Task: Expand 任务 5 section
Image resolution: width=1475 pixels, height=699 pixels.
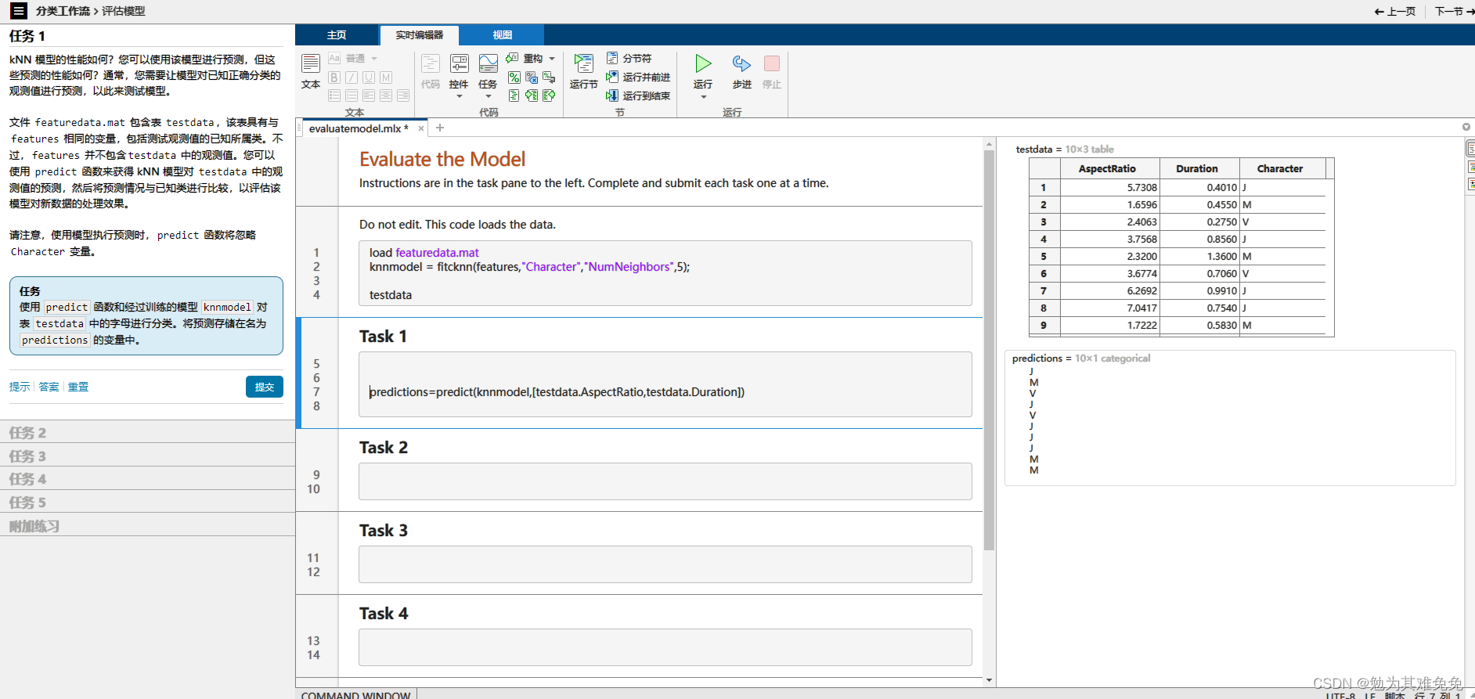Action: (147, 502)
